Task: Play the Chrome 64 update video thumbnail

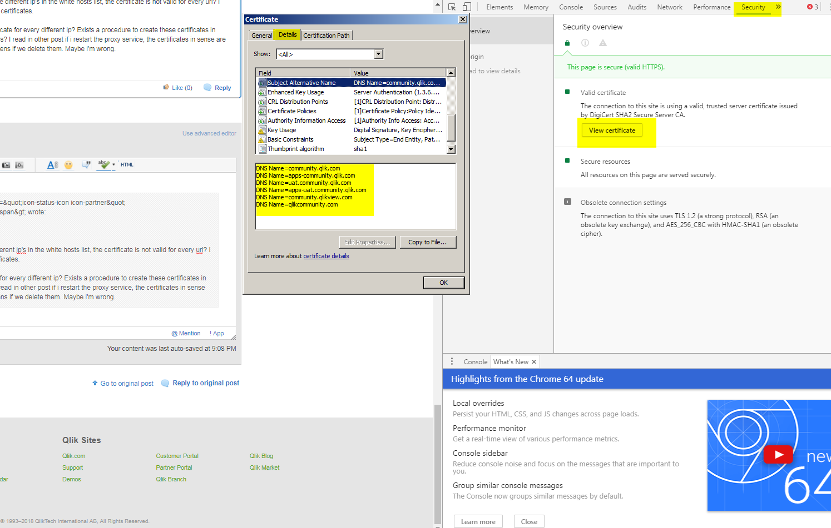Action: [x=778, y=455]
